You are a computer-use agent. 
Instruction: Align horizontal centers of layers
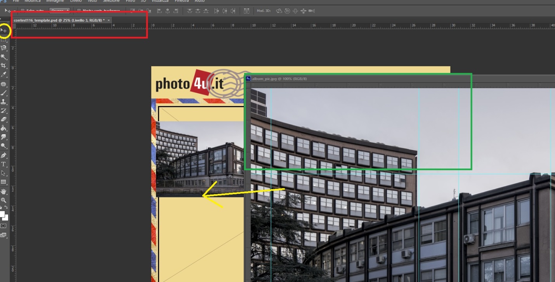[167, 10]
